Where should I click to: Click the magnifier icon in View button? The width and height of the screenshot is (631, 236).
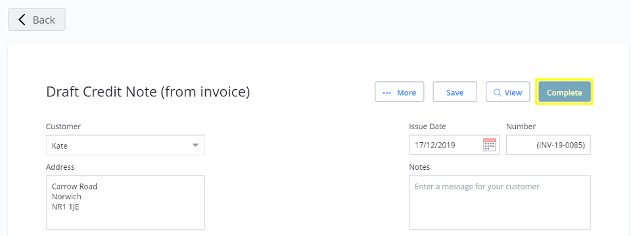[x=498, y=92]
